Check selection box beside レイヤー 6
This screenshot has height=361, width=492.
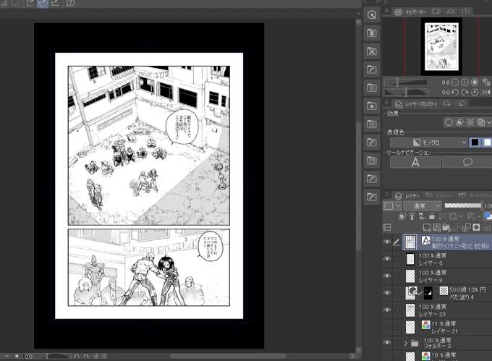point(397,259)
